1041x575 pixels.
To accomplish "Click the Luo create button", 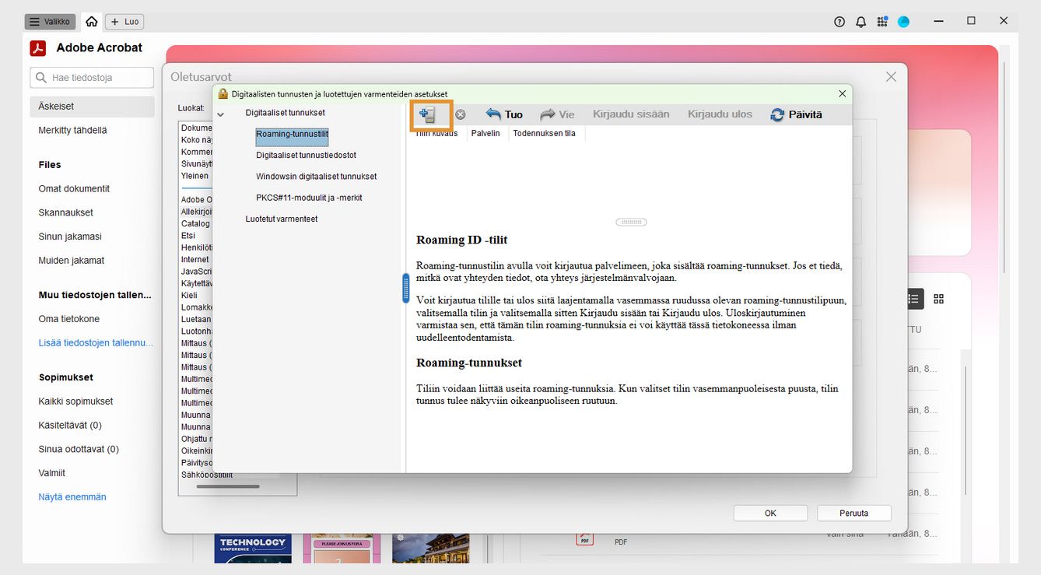I will (x=124, y=22).
